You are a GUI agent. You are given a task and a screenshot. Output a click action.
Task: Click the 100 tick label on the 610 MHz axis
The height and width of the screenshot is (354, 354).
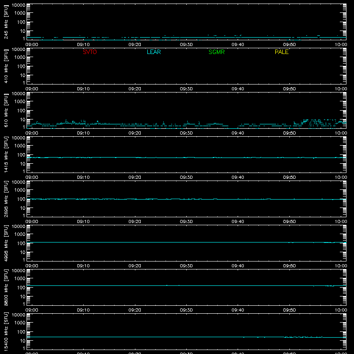tap(21, 111)
